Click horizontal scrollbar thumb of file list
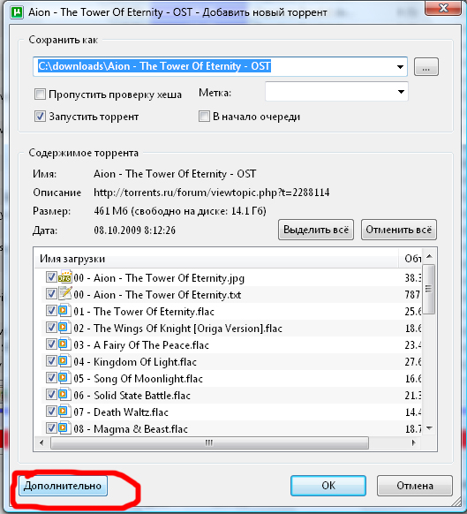The image size is (467, 514). click(209, 443)
